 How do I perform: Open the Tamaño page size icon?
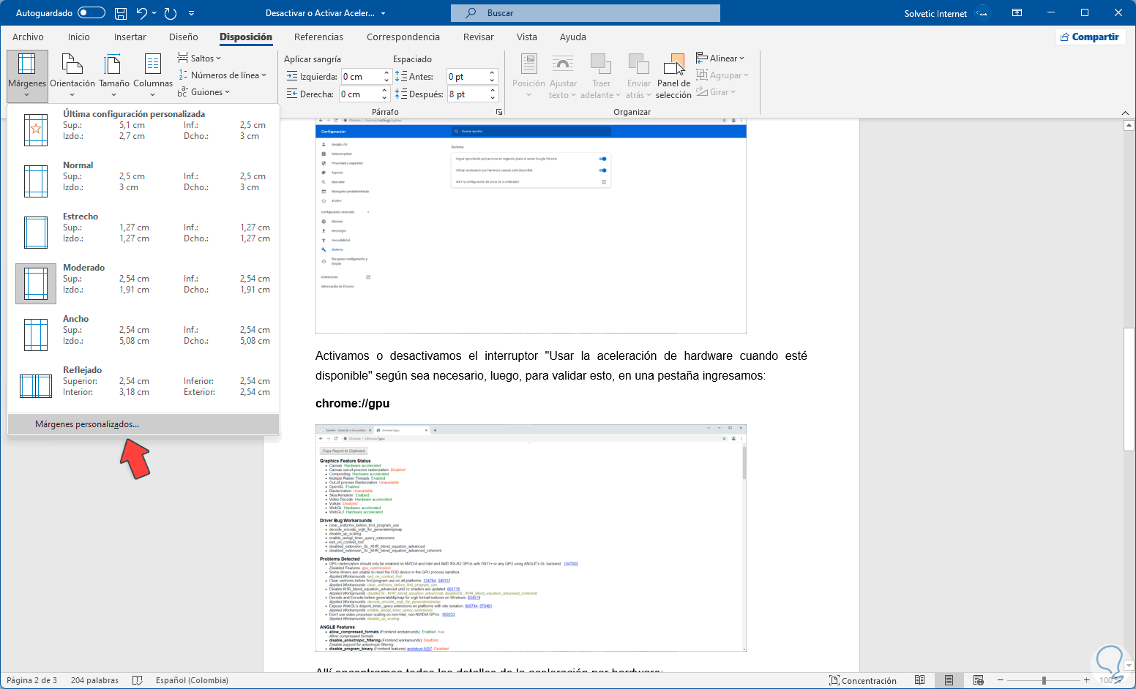click(113, 66)
